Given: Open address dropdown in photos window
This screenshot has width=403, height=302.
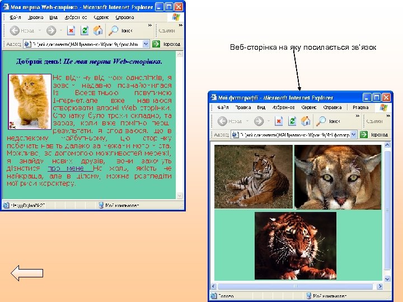Looking at the screenshot, I should coord(353,134).
